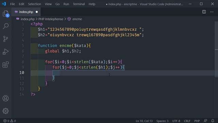Open the Explorer view in activity bar
Viewport: 218px width, 123px height.
(x=6, y=14)
